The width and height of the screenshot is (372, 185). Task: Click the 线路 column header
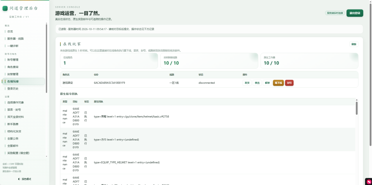171,75
